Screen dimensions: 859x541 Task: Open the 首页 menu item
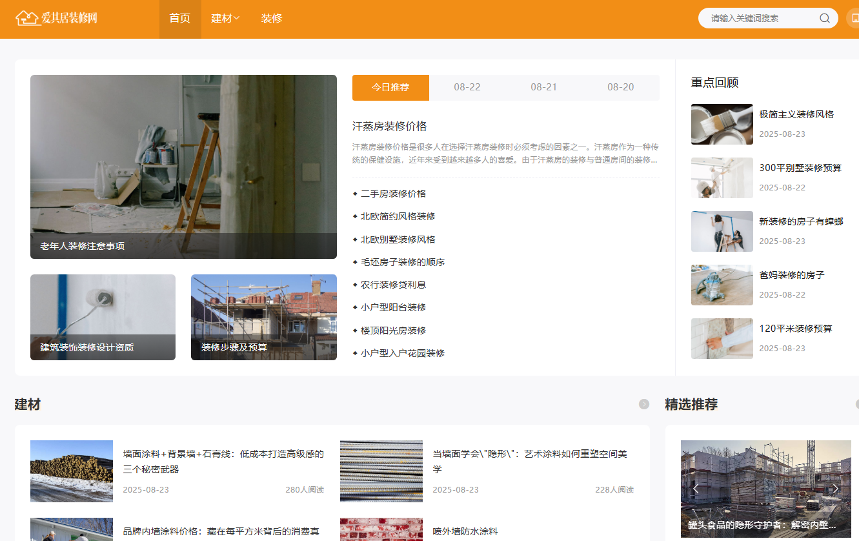point(180,19)
